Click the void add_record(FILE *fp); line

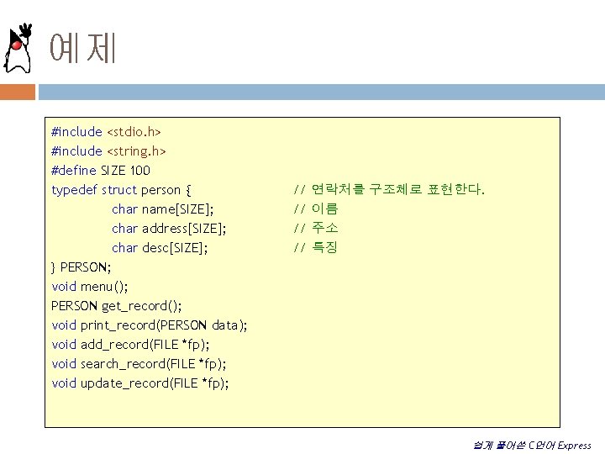click(130, 345)
